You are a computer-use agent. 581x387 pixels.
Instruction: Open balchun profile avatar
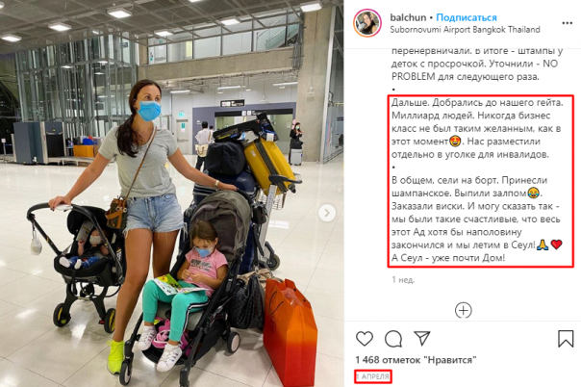pyautogui.click(x=366, y=23)
